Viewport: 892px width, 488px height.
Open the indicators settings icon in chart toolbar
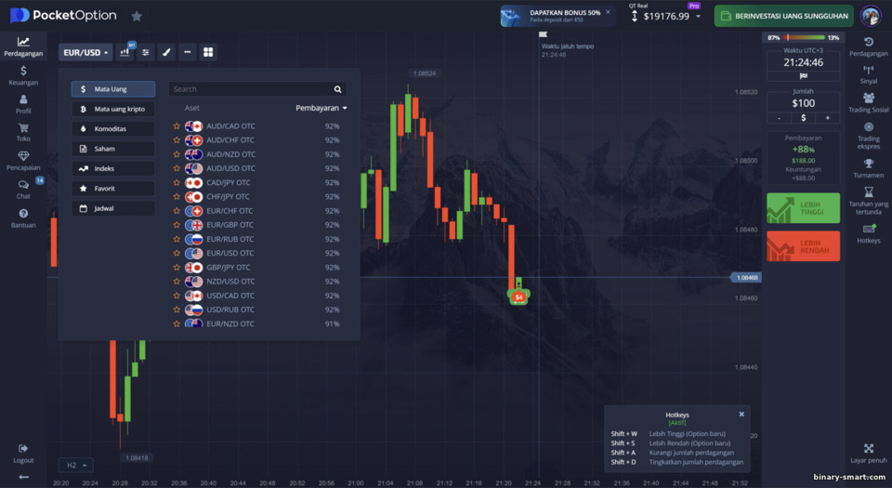coord(146,52)
